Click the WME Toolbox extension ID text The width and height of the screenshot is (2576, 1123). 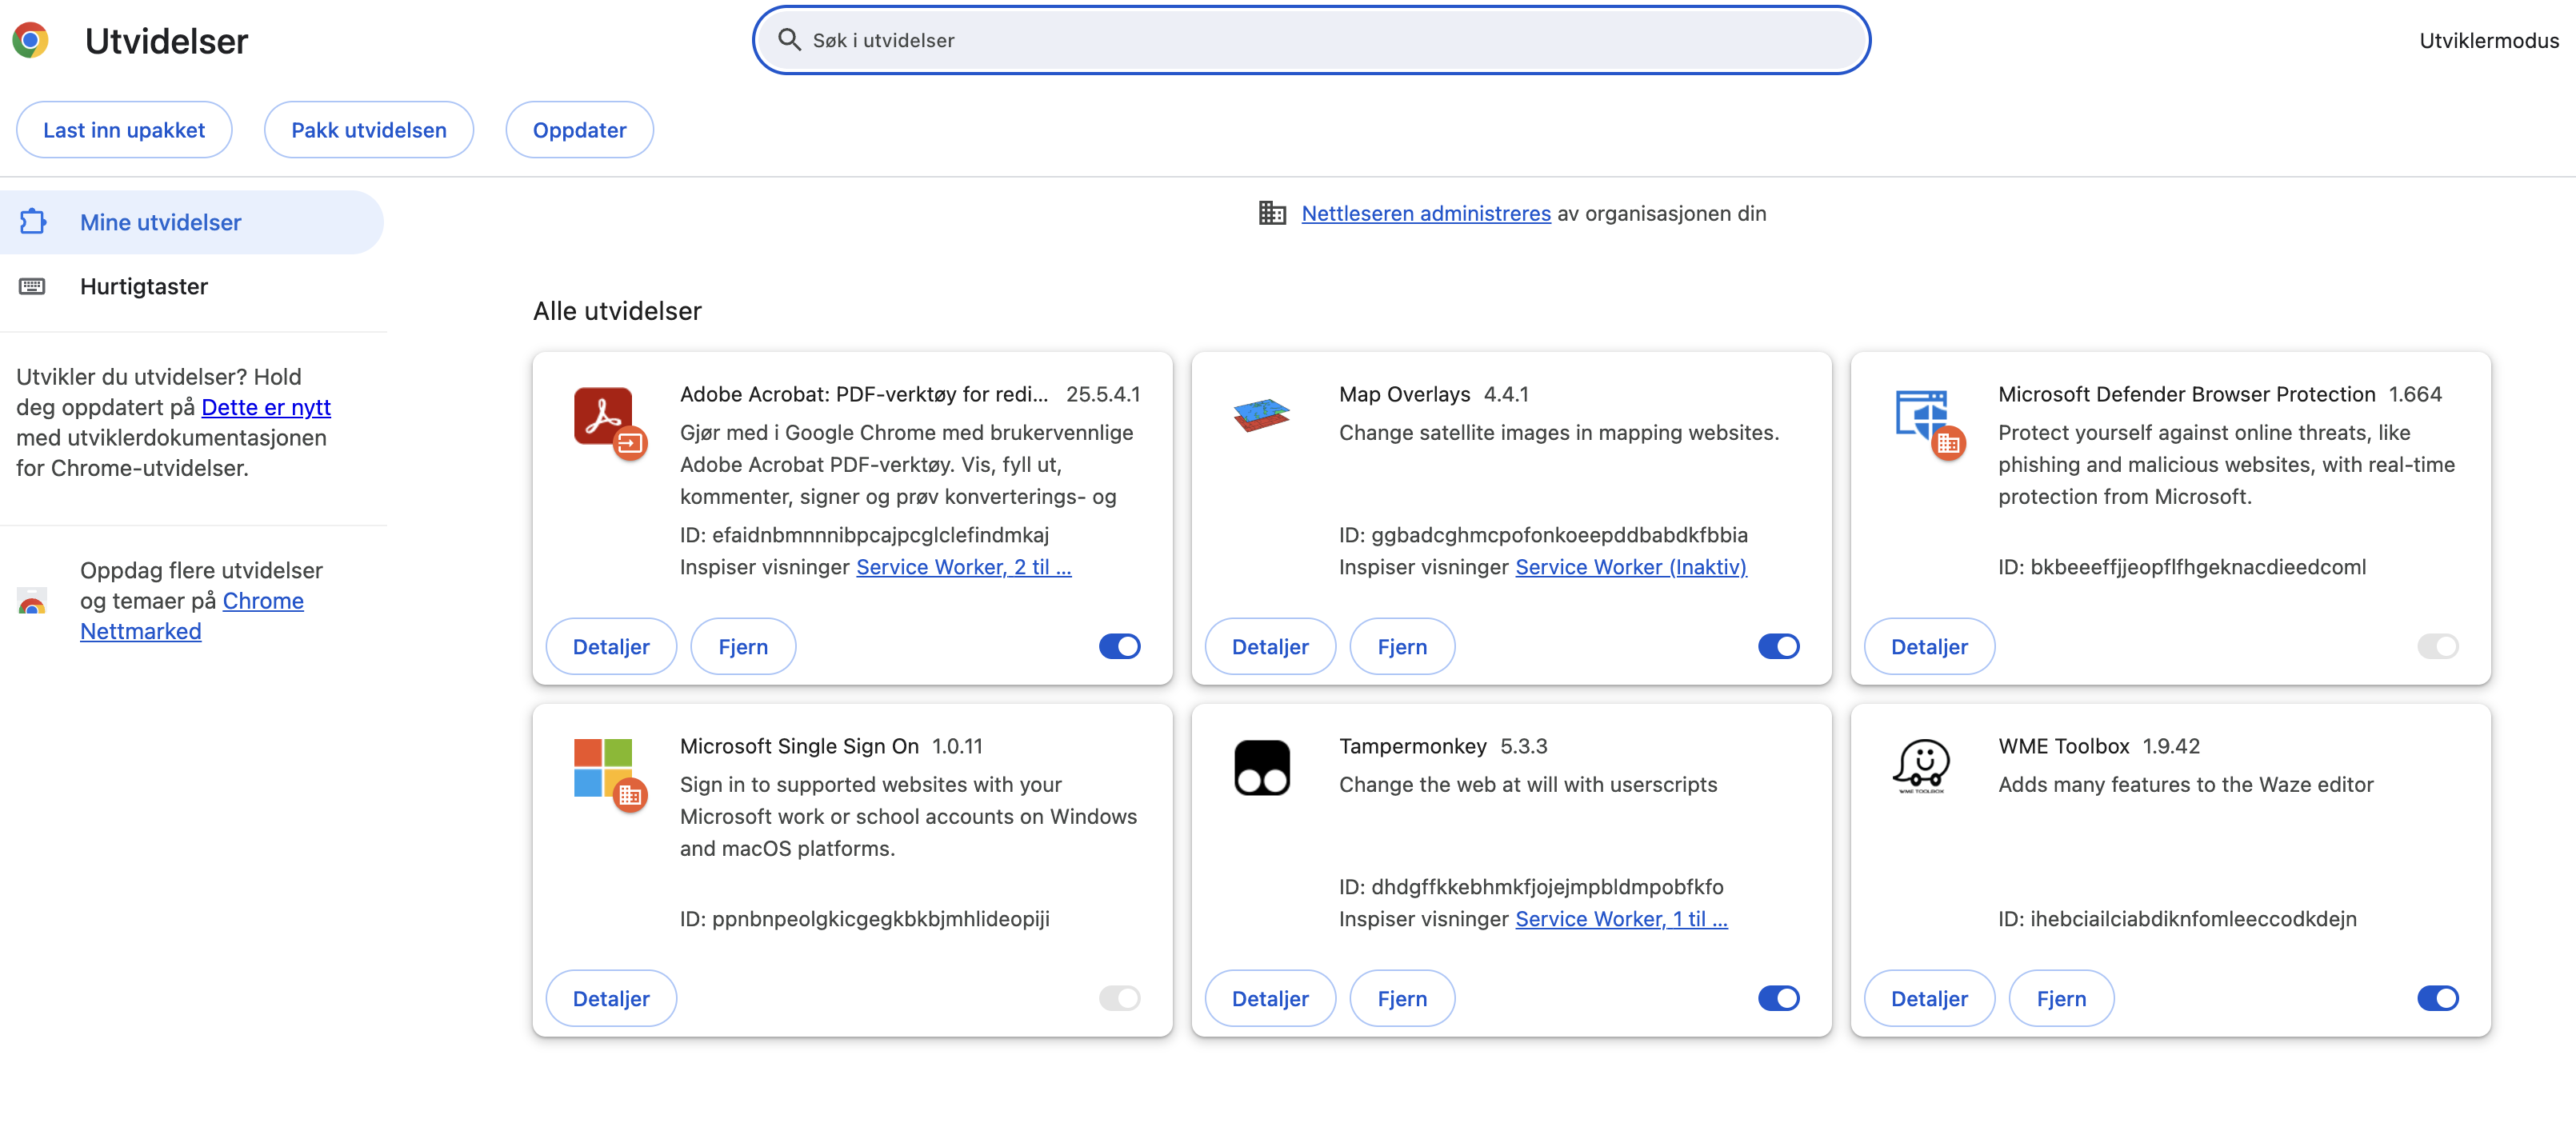[2177, 919]
